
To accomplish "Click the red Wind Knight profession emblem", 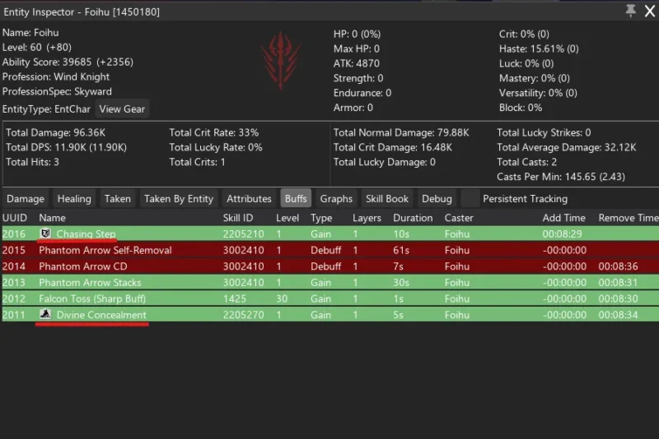I will point(281,60).
